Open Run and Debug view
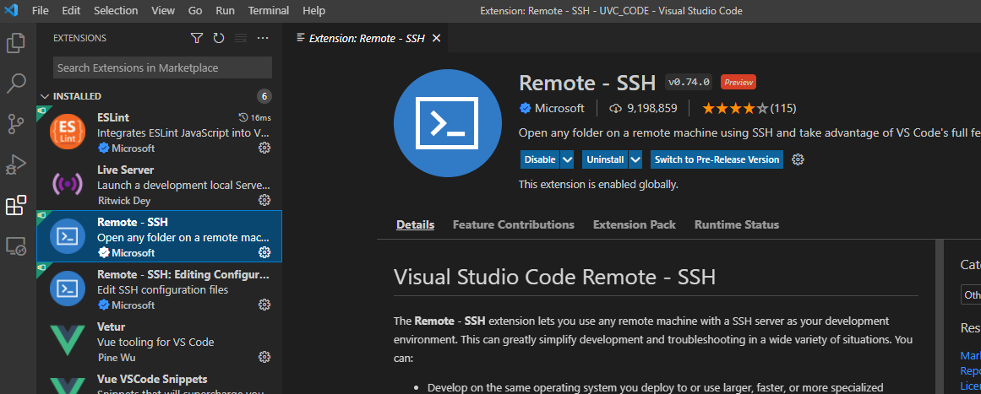Image resolution: width=981 pixels, height=394 pixels. click(x=16, y=165)
